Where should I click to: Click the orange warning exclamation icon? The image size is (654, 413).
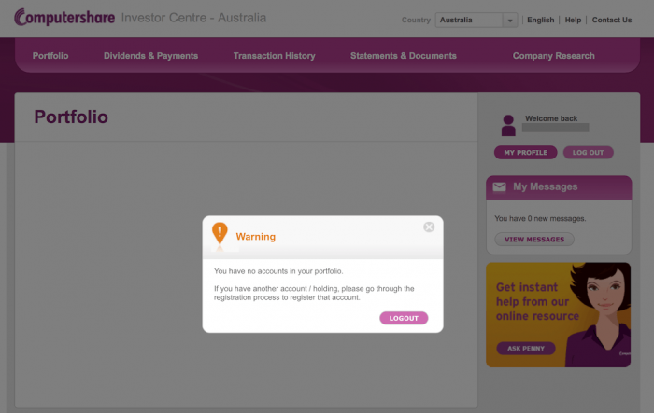[x=220, y=233]
